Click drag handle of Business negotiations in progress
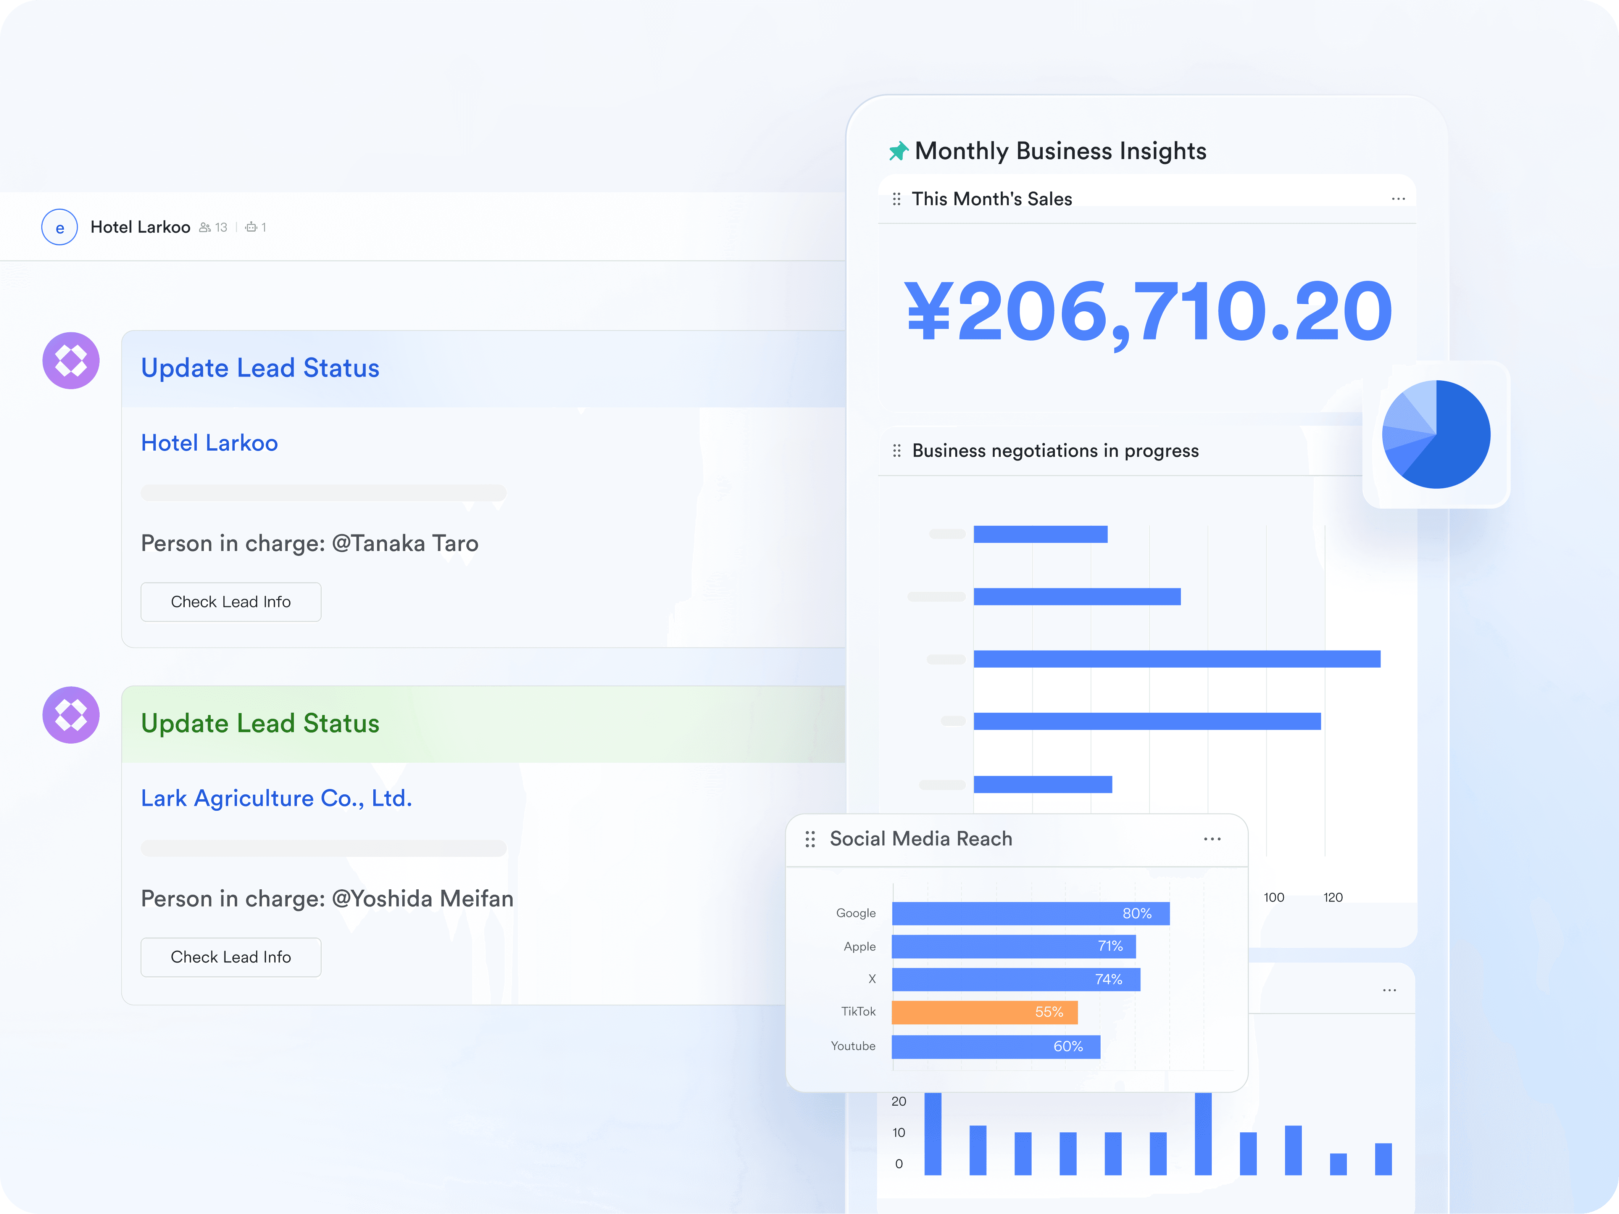Screen dimensions: 1619x1214 897,451
